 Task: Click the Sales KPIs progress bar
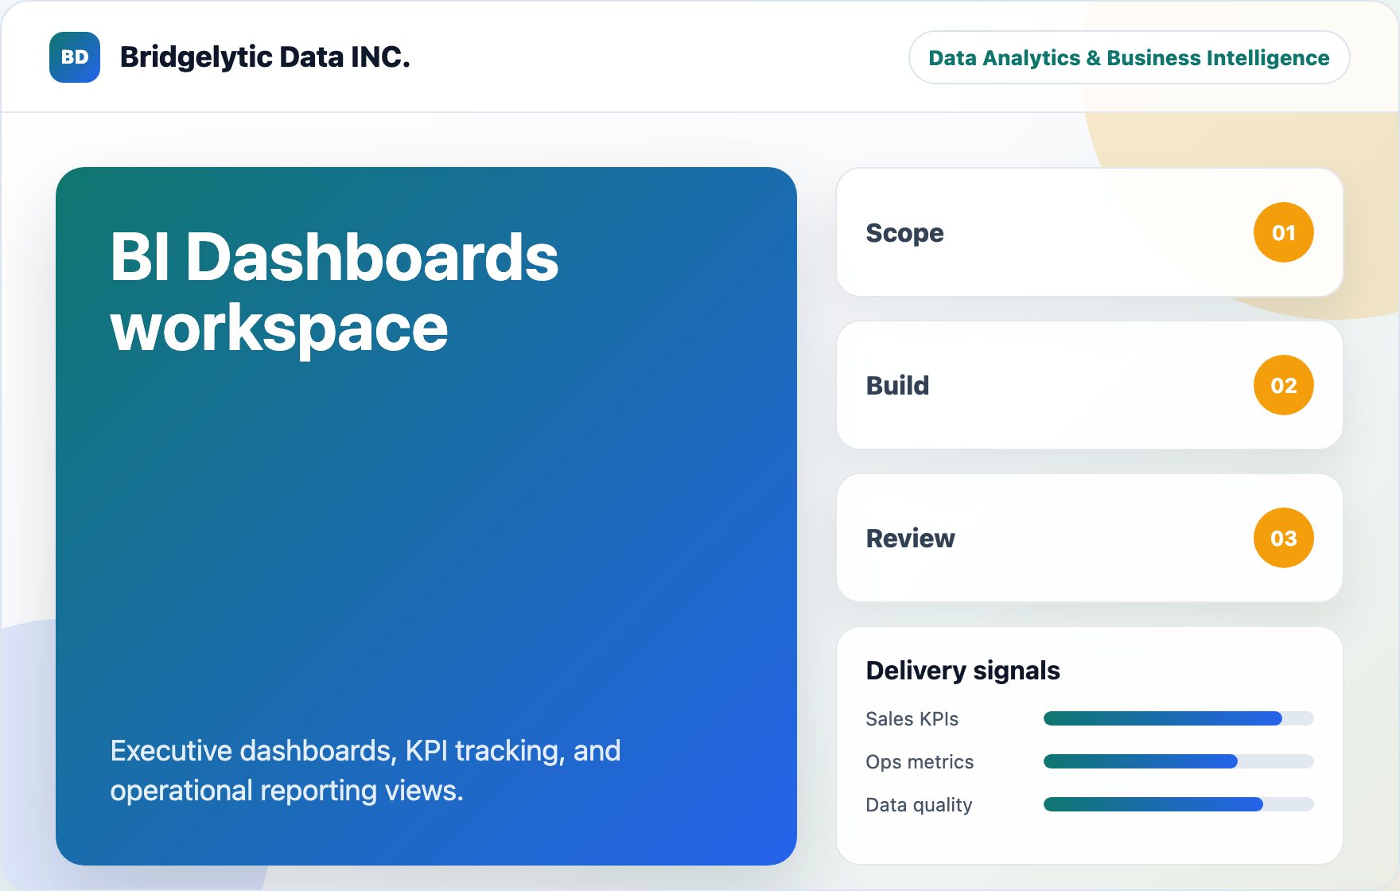point(1178,718)
